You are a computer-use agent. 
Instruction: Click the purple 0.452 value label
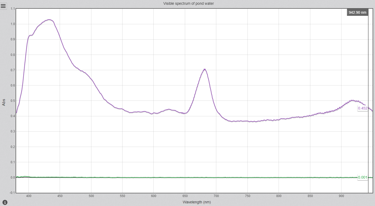pos(363,108)
